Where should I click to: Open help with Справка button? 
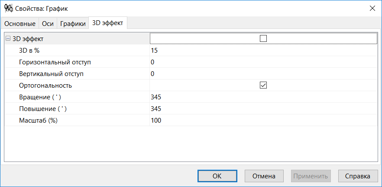click(x=358, y=176)
